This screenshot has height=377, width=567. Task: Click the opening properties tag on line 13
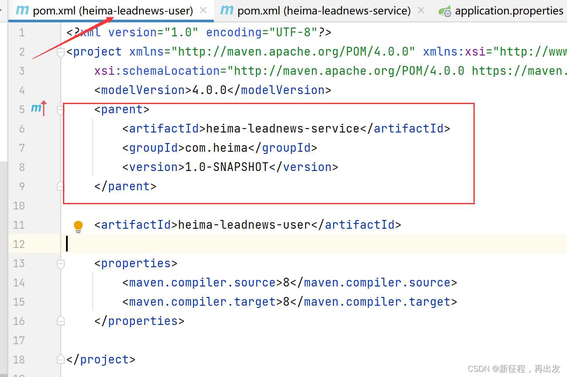(x=136, y=263)
